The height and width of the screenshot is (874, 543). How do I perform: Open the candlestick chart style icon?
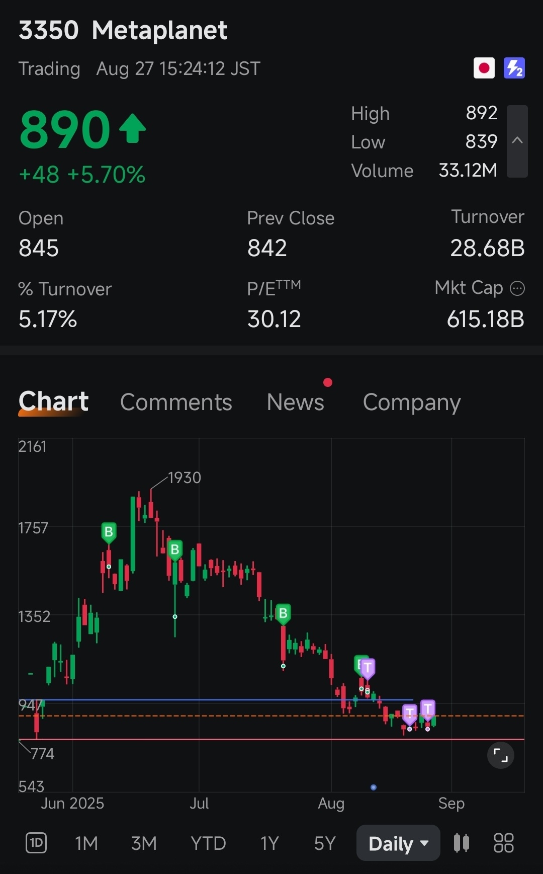[x=462, y=843]
